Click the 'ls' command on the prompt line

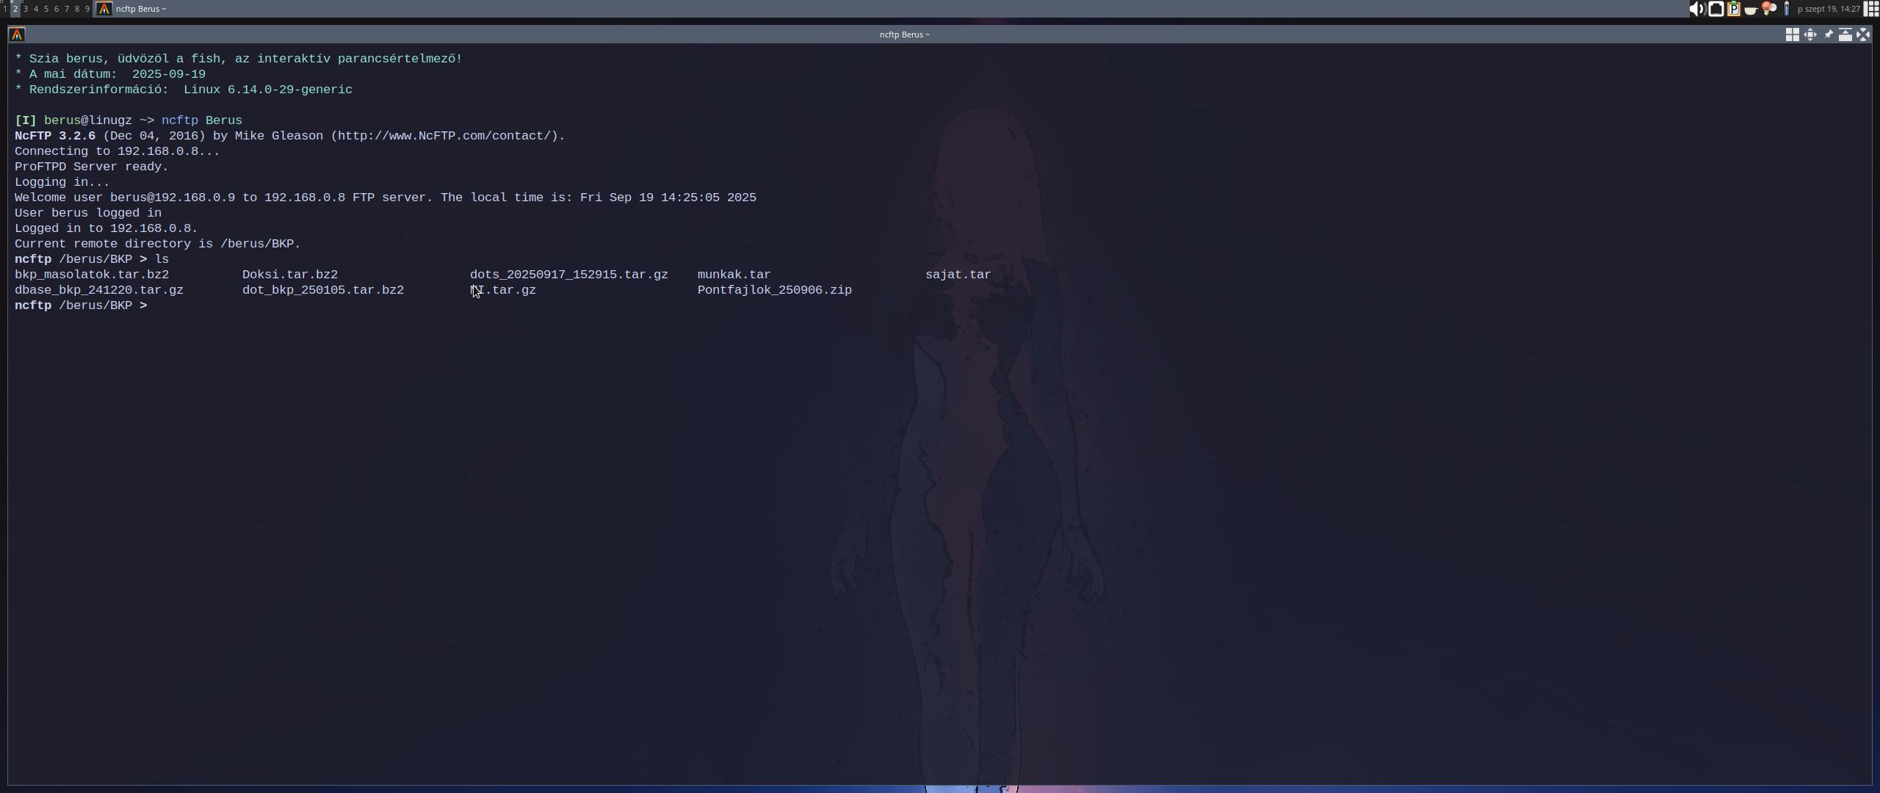[x=162, y=259]
